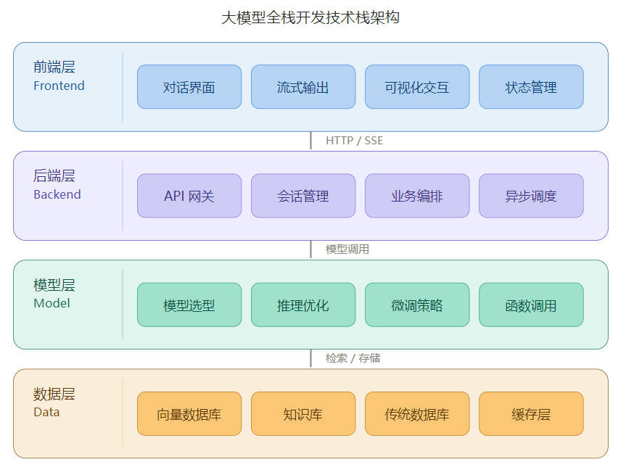The width and height of the screenshot is (626, 467).
Task: Click the 传统数据库 box
Action: coord(417,413)
